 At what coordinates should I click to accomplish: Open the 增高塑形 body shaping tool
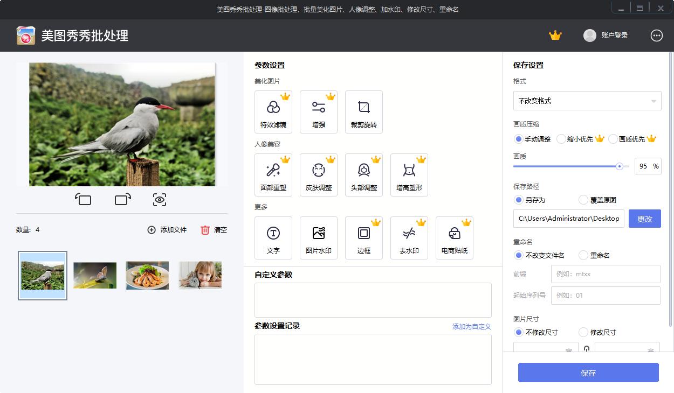coord(409,175)
